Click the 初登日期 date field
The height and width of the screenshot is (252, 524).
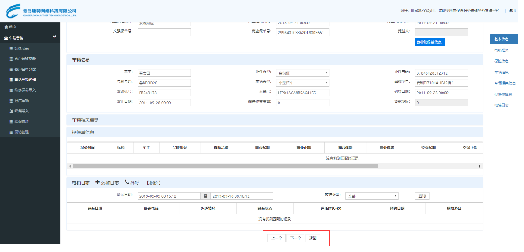point(441,93)
